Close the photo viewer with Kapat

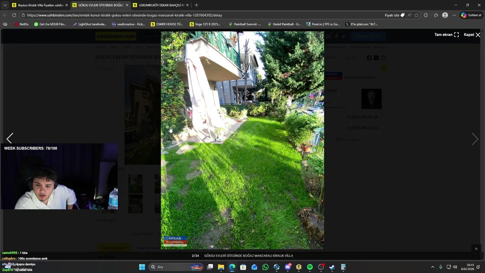472,35
